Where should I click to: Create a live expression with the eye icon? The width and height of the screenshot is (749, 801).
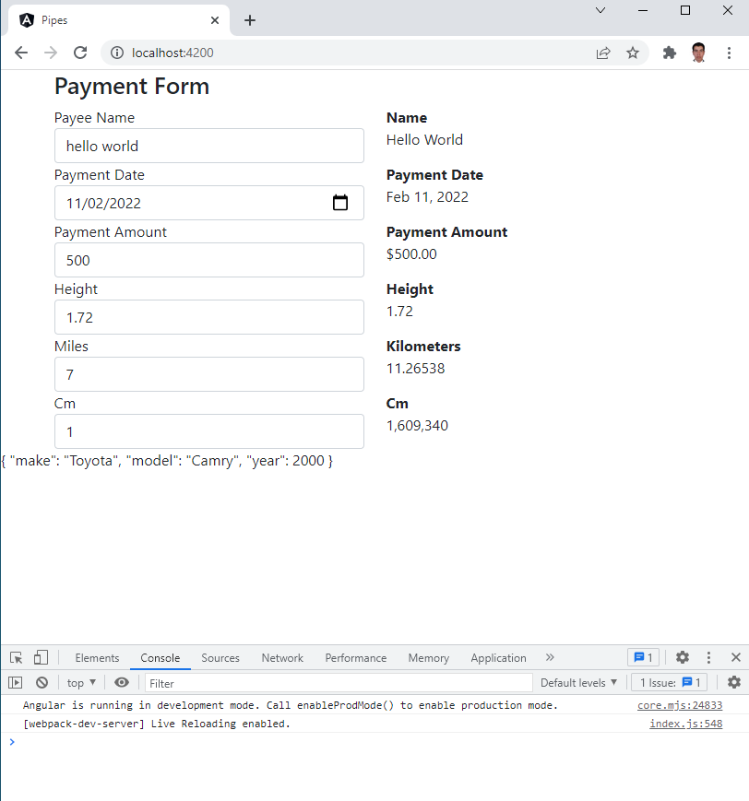[121, 681]
